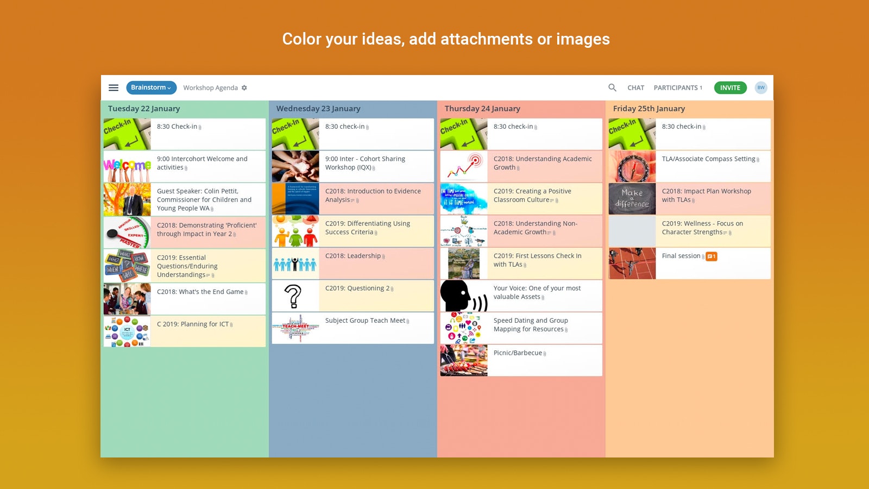Open the hamburger navigation menu
This screenshot has height=489, width=869.
114,87
